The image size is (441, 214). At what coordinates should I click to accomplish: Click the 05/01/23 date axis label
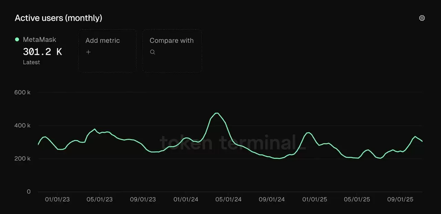click(100, 200)
